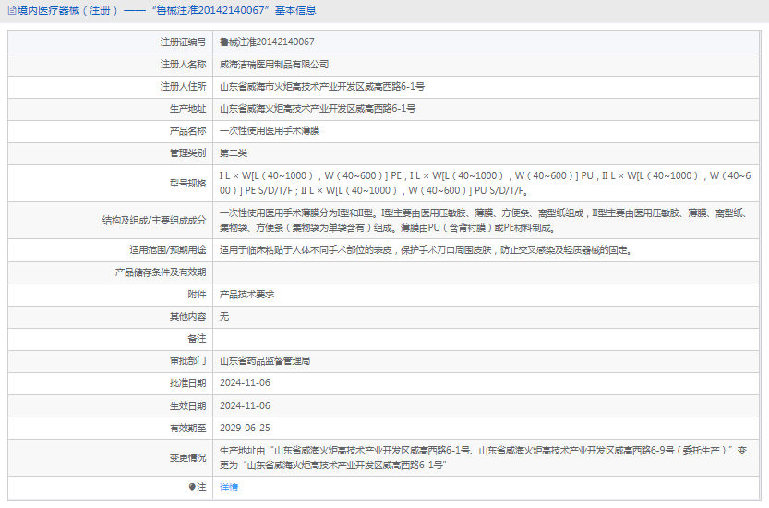This screenshot has width=769, height=508.
Task: Select the structure and composition description text
Action: (484, 221)
